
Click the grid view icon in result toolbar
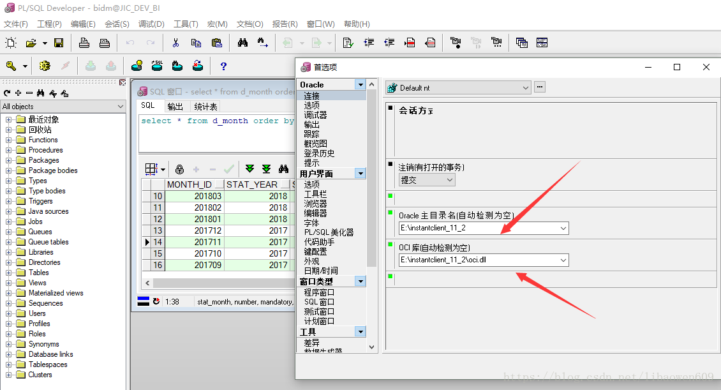pyautogui.click(x=152, y=169)
